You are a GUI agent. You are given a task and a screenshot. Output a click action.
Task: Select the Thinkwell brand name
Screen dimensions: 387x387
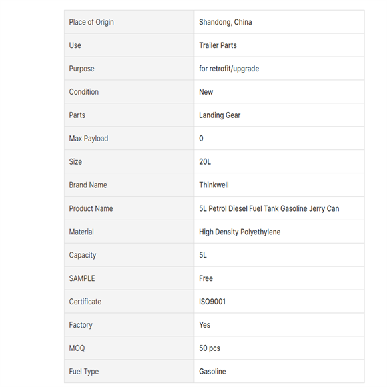214,185
